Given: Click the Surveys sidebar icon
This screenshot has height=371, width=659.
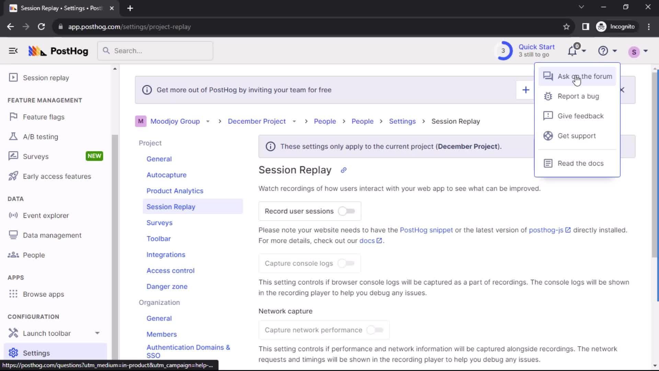Looking at the screenshot, I should 12,156.
